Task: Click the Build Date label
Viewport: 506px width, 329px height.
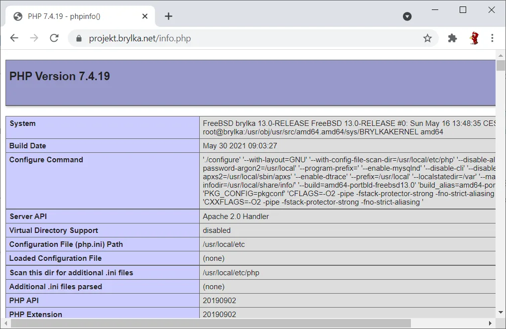Action: [28, 145]
